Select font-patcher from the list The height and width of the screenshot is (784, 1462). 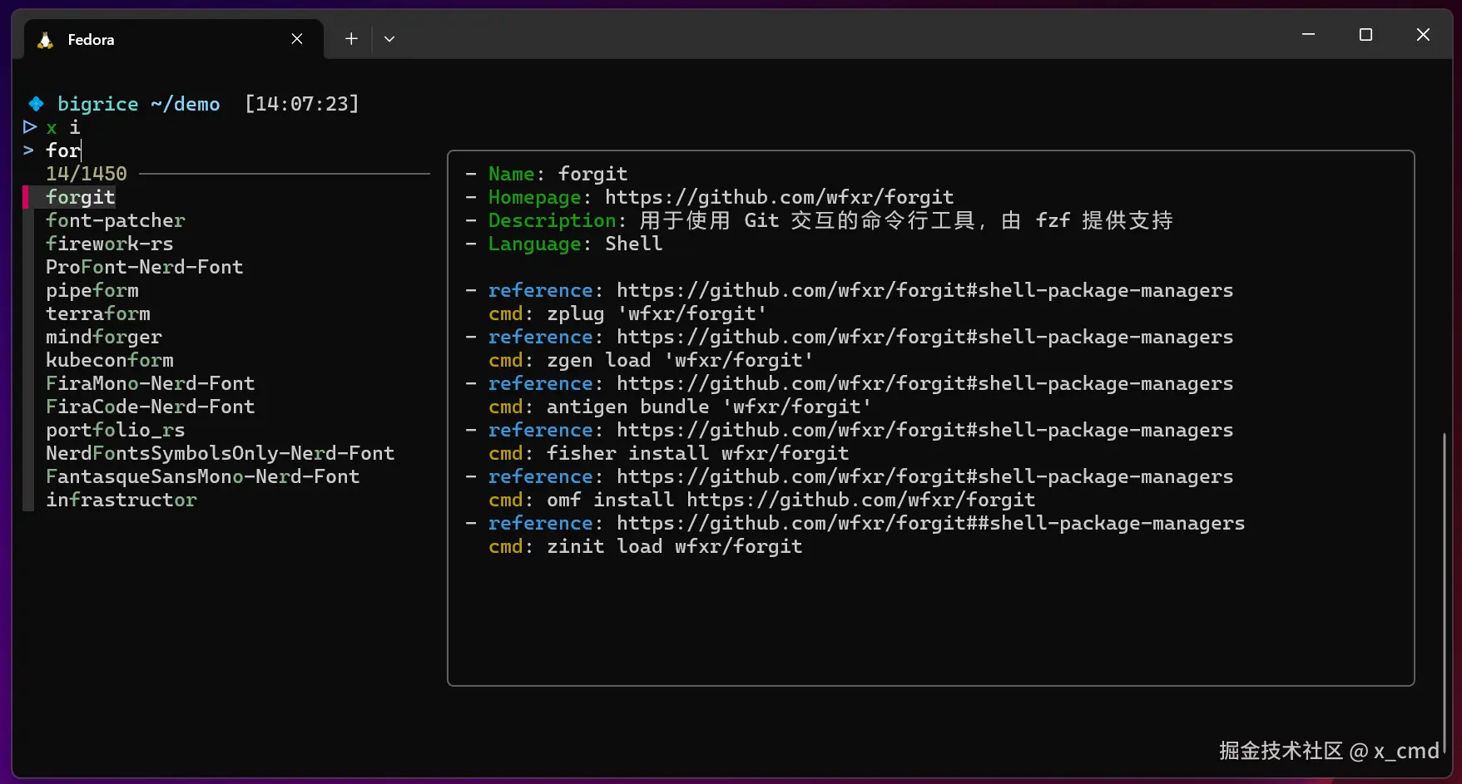point(116,220)
